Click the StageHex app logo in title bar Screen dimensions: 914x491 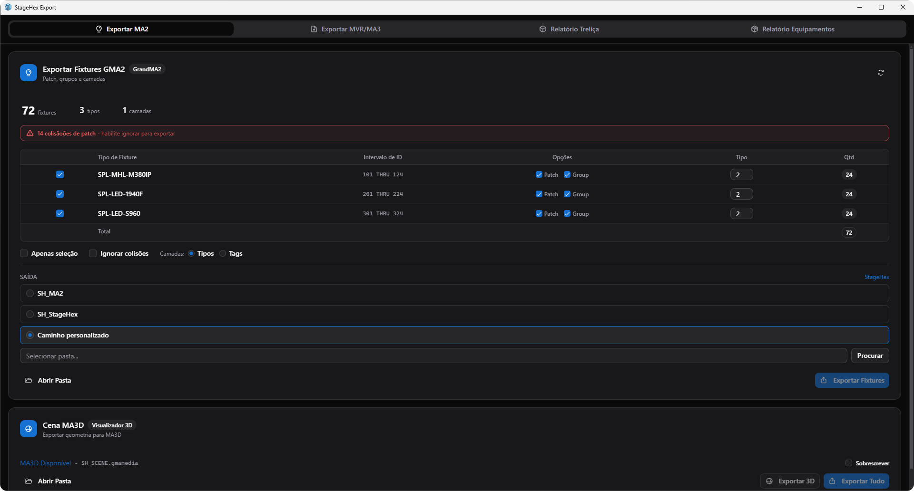[x=8, y=7]
